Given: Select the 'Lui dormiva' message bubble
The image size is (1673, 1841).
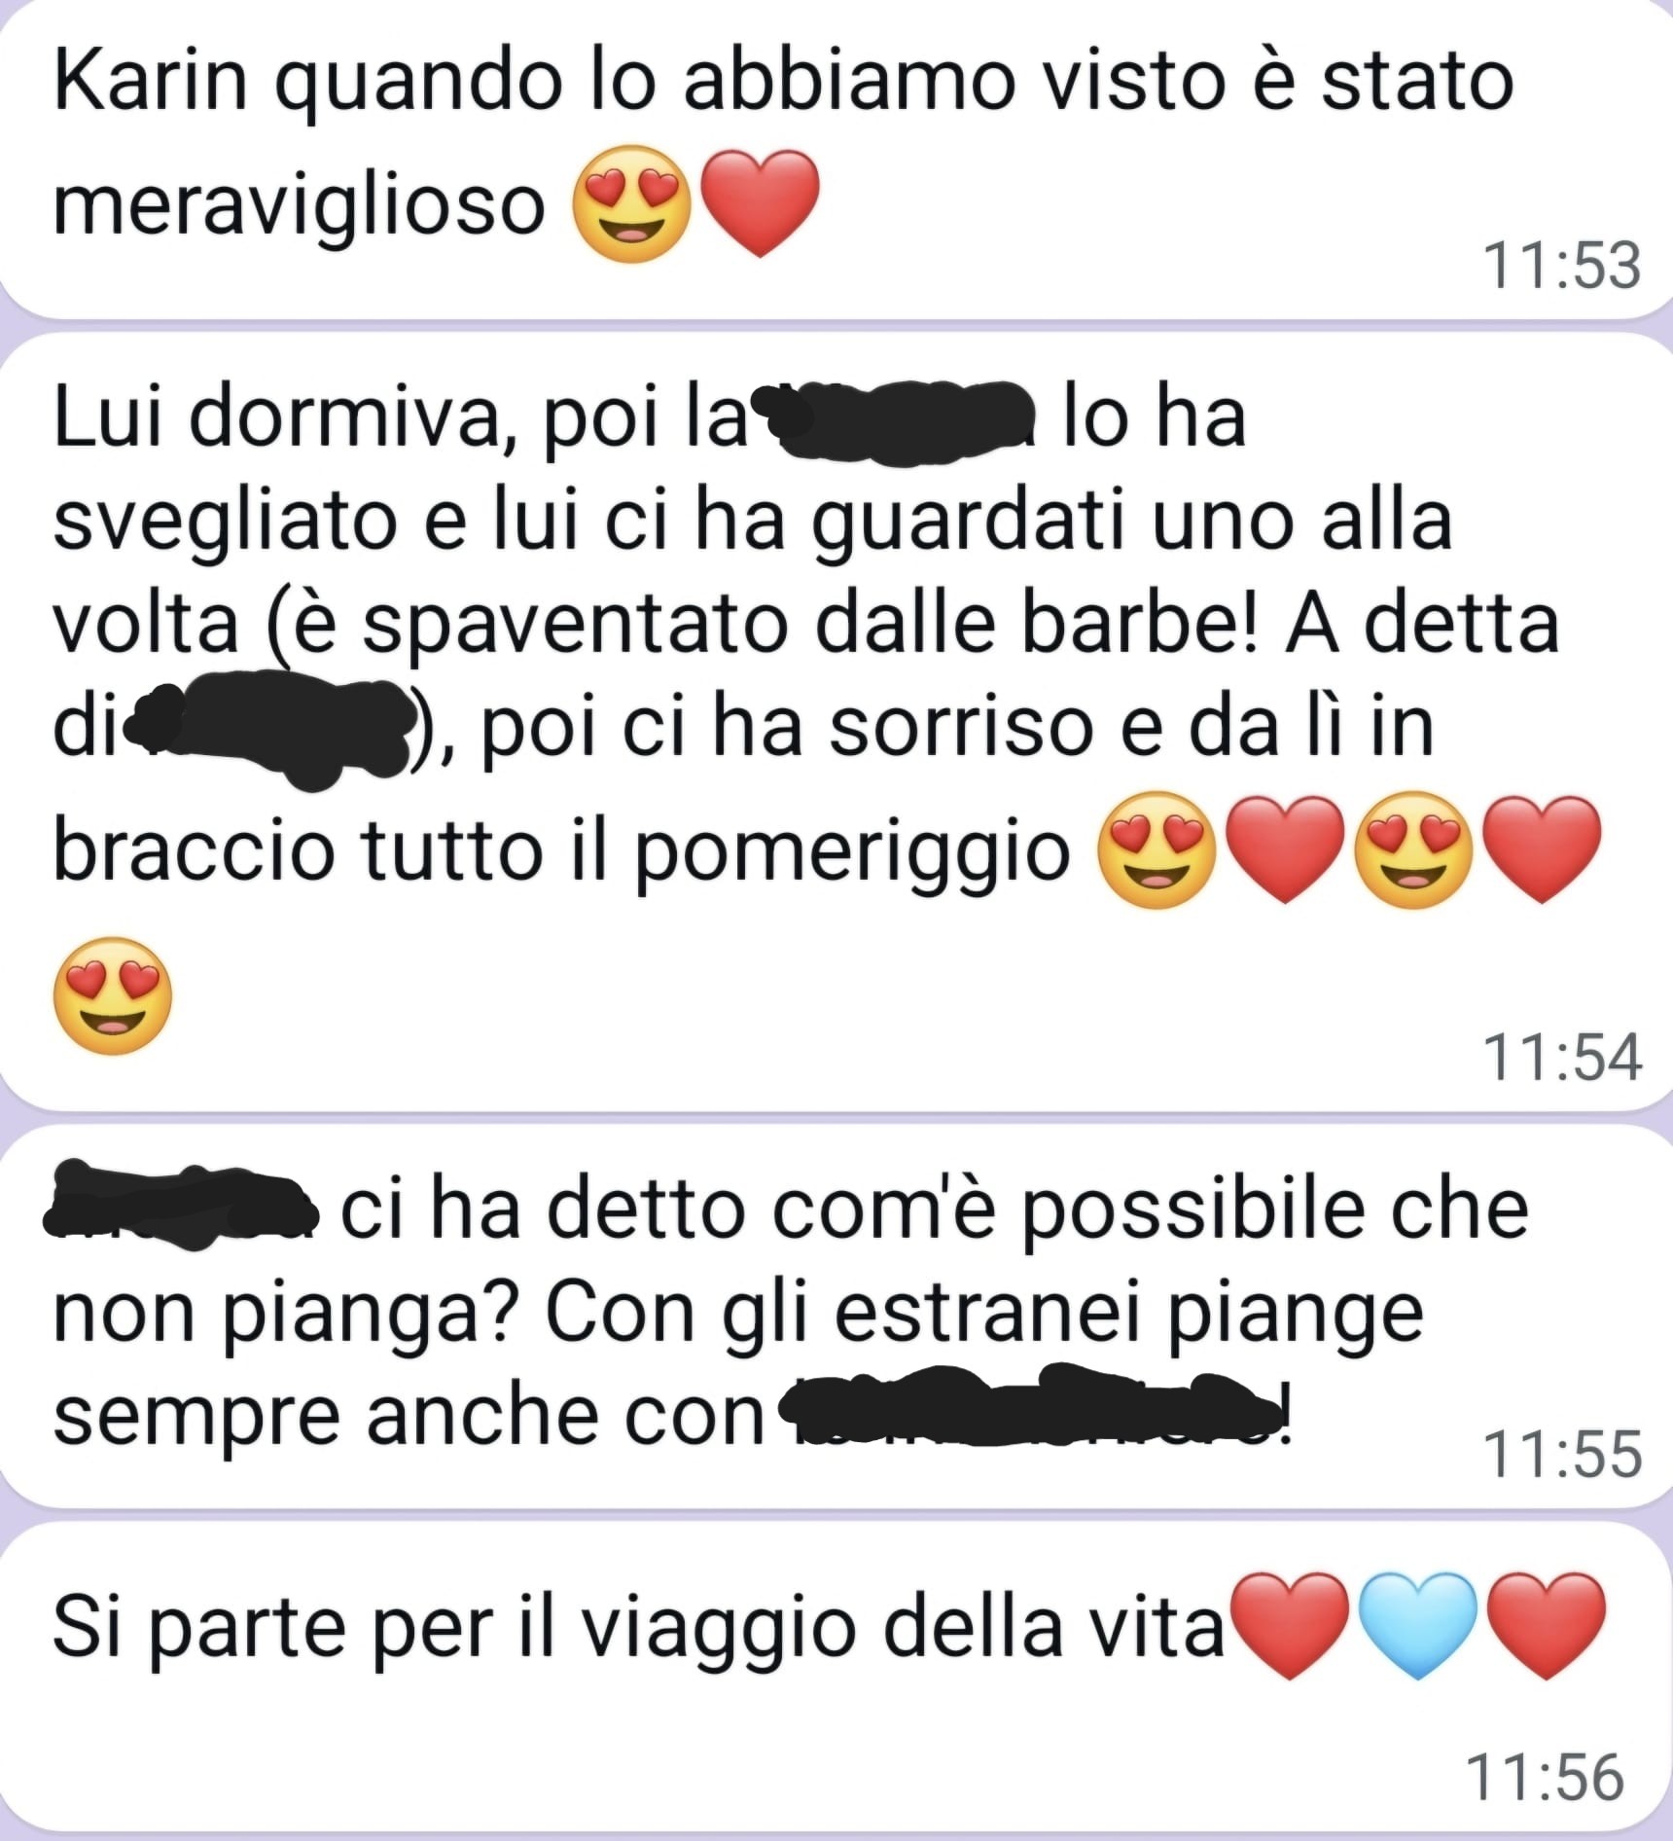Looking at the screenshot, I should [836, 721].
